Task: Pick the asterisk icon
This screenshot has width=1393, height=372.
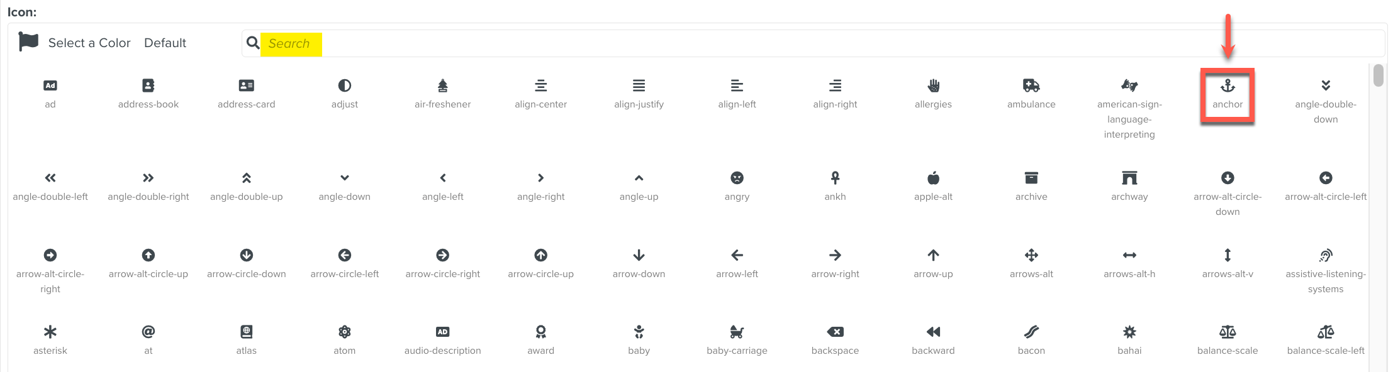Action: tap(50, 332)
